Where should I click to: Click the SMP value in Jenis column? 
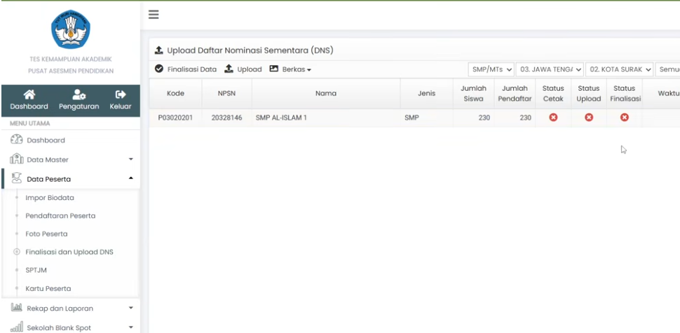[x=412, y=118]
